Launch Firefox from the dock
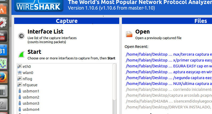This screenshot has height=114, width=212. click(x=3, y=77)
